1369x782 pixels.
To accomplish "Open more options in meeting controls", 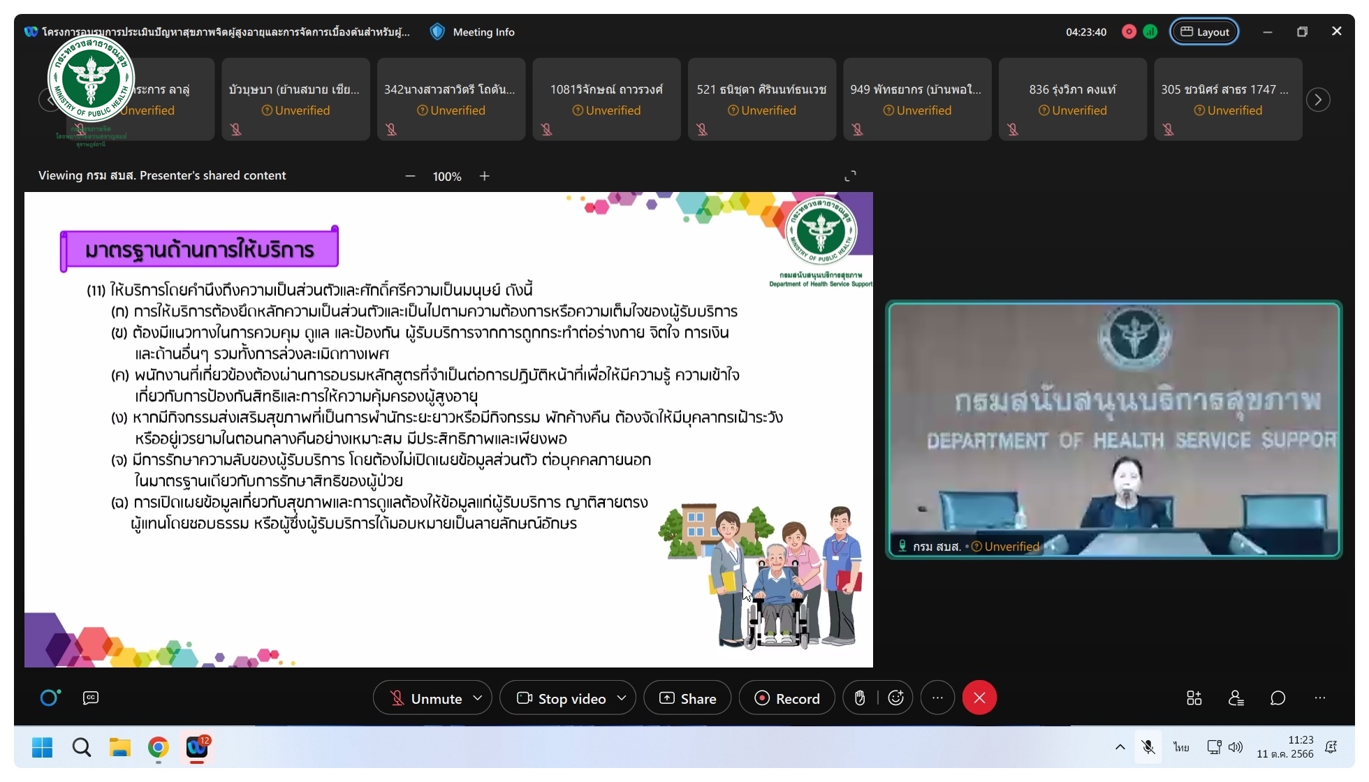I will tap(937, 698).
